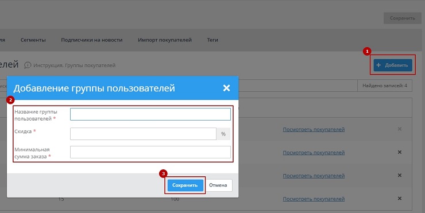Delete the first group row greyed X

[400, 129]
